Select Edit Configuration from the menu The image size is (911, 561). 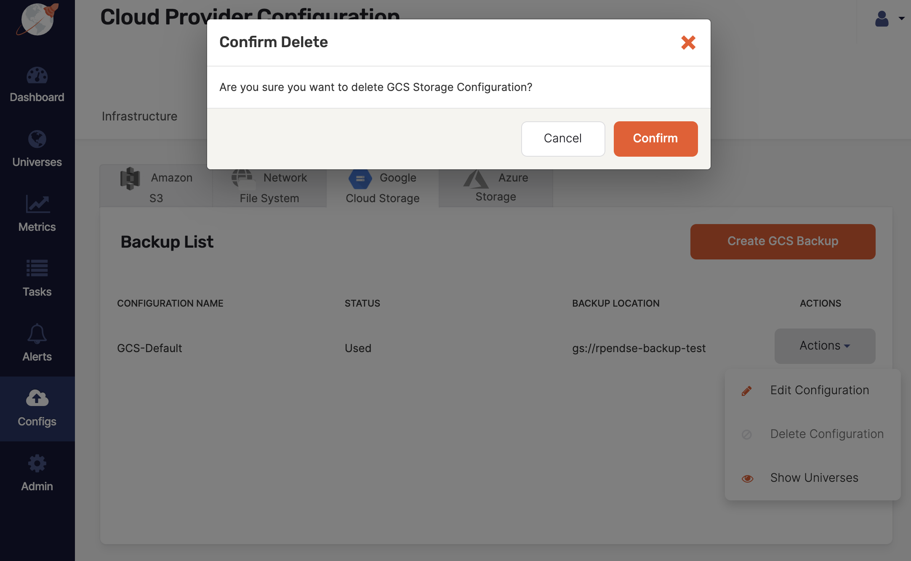coord(819,390)
